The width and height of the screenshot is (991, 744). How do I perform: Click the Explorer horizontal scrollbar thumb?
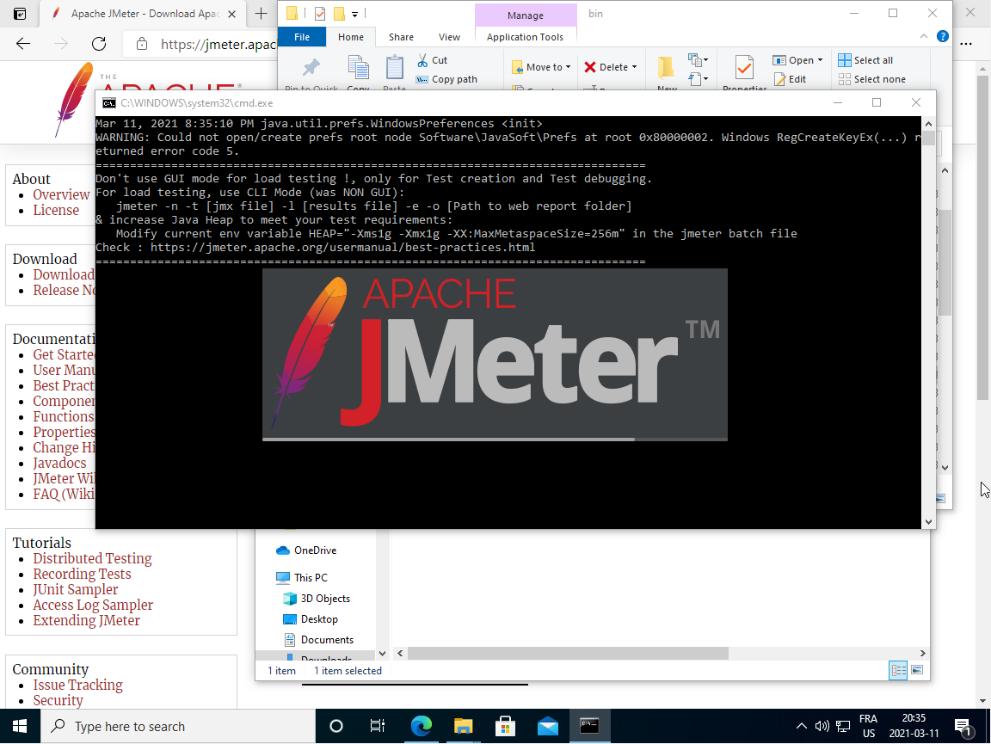coord(568,654)
